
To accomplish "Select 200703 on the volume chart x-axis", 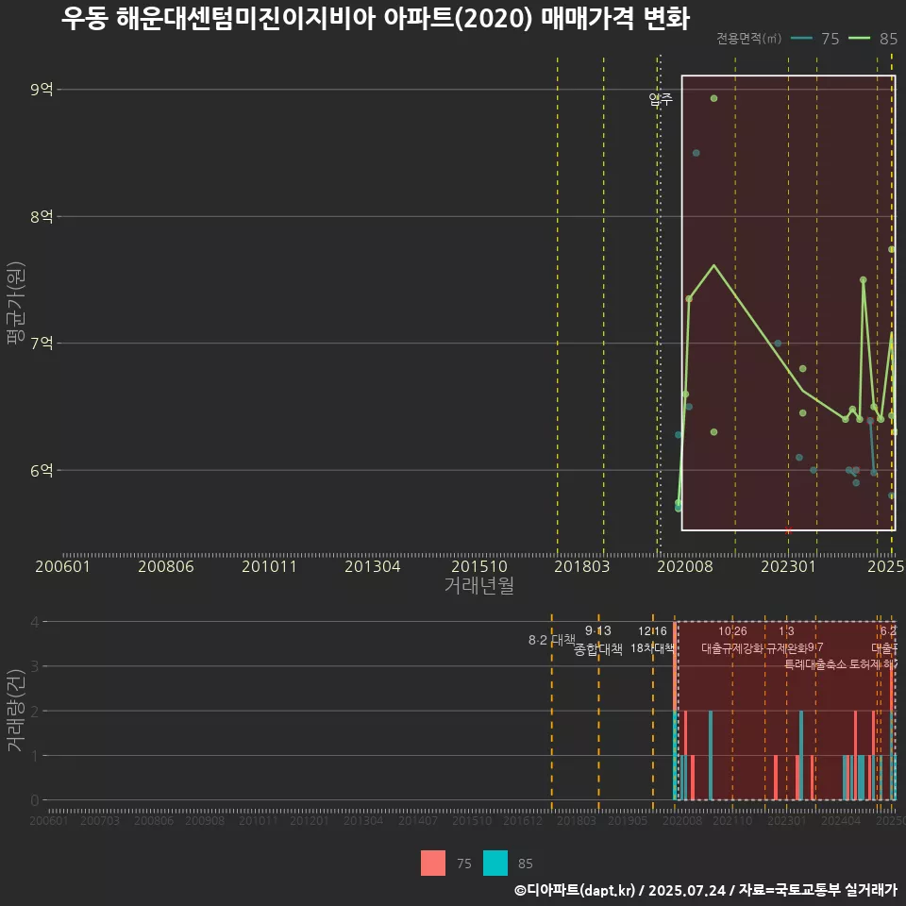I will pyautogui.click(x=100, y=820).
